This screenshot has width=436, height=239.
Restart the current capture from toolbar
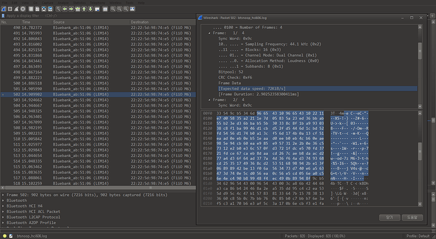coord(16,9)
